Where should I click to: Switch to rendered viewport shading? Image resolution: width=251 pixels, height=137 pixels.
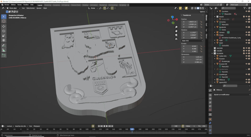coord(203,8)
